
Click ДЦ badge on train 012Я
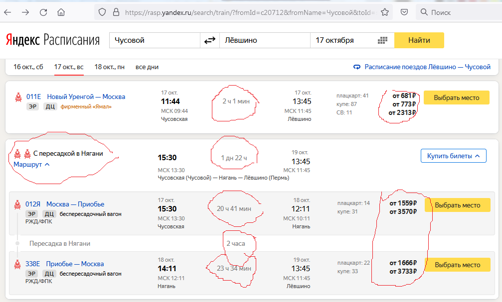click(49, 214)
